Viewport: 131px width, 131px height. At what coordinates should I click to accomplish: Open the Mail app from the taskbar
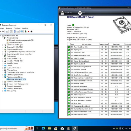pos(62,128)
